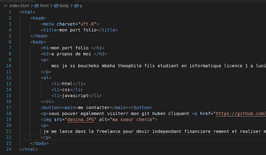Click line number 12 beside the ol tag

point(9,78)
